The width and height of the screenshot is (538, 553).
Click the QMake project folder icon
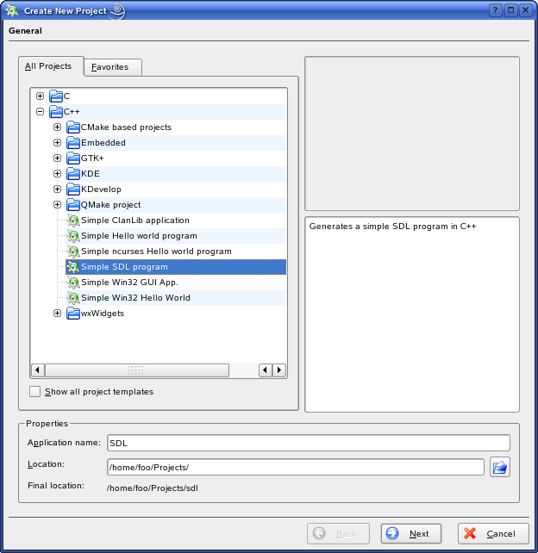[x=73, y=204]
